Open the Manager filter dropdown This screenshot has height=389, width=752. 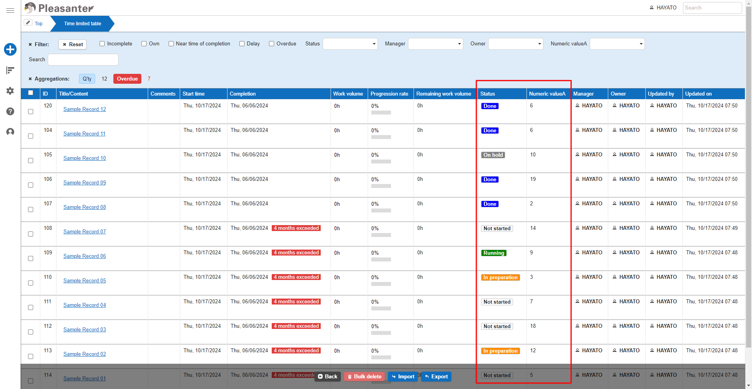(436, 44)
